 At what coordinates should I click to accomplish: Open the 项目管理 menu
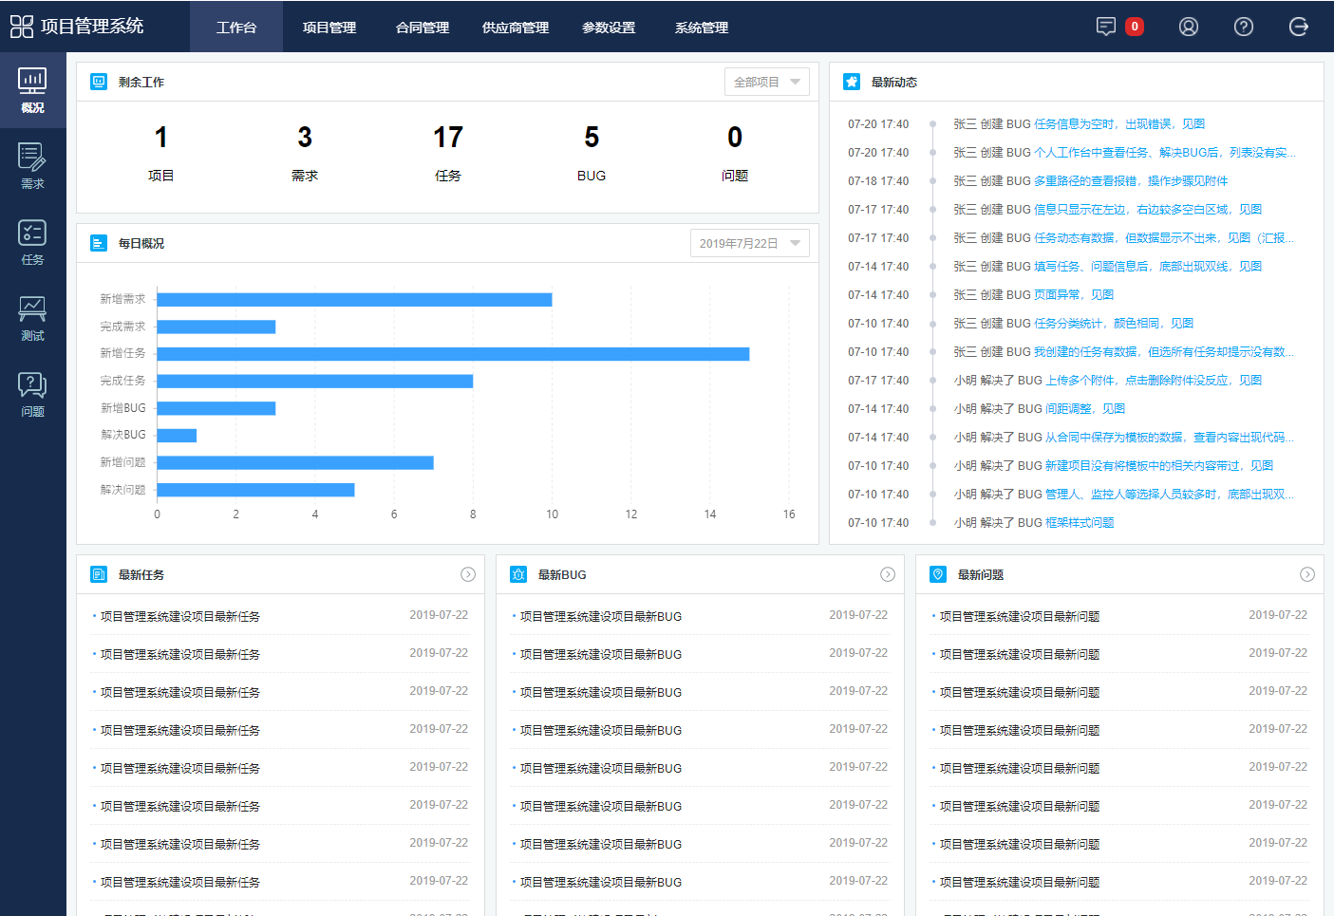pyautogui.click(x=329, y=27)
